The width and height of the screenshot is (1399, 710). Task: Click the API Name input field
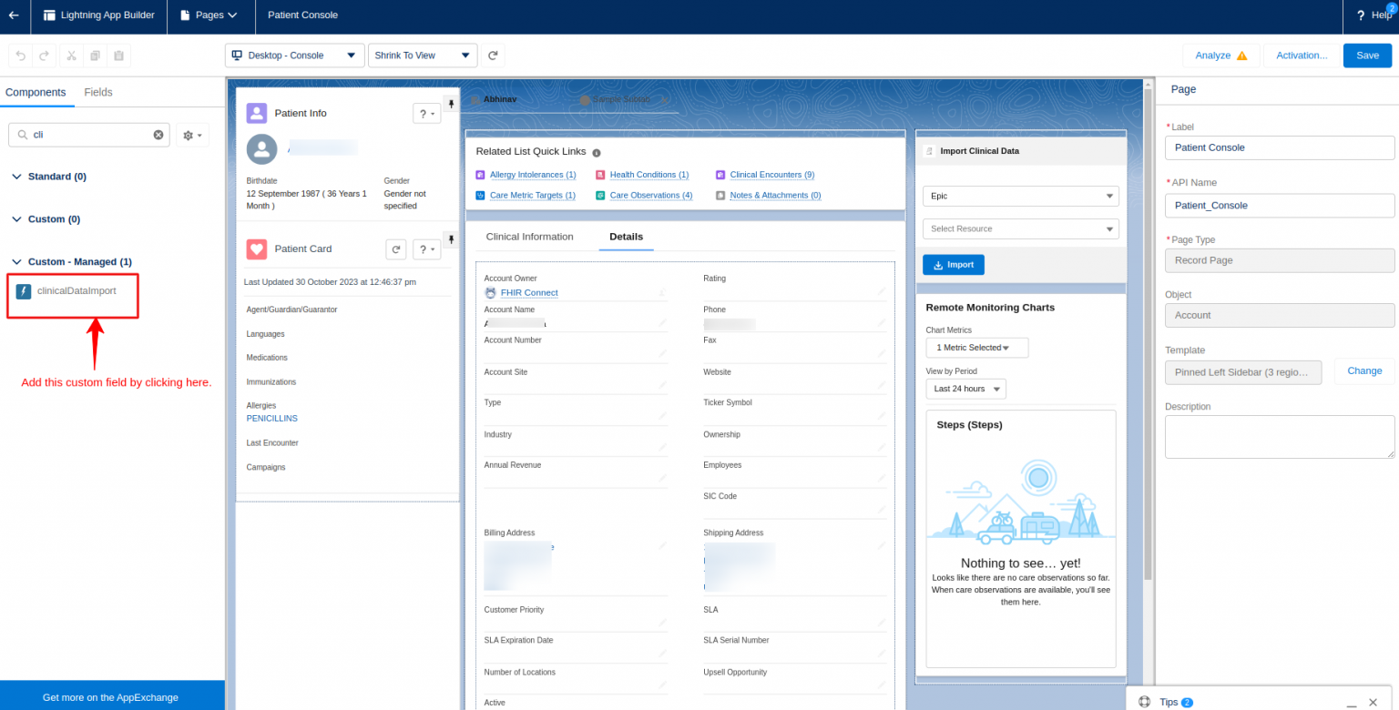coord(1280,206)
